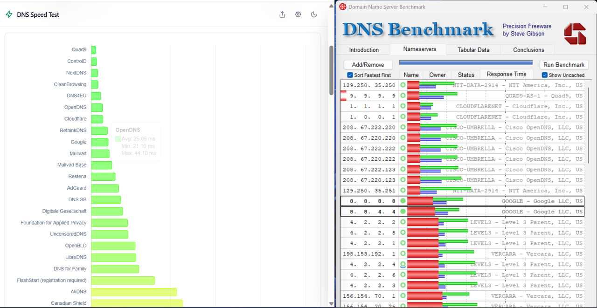Click status circle for 9.9.9.9 row
The height and width of the screenshot is (308, 597).
[403, 96]
